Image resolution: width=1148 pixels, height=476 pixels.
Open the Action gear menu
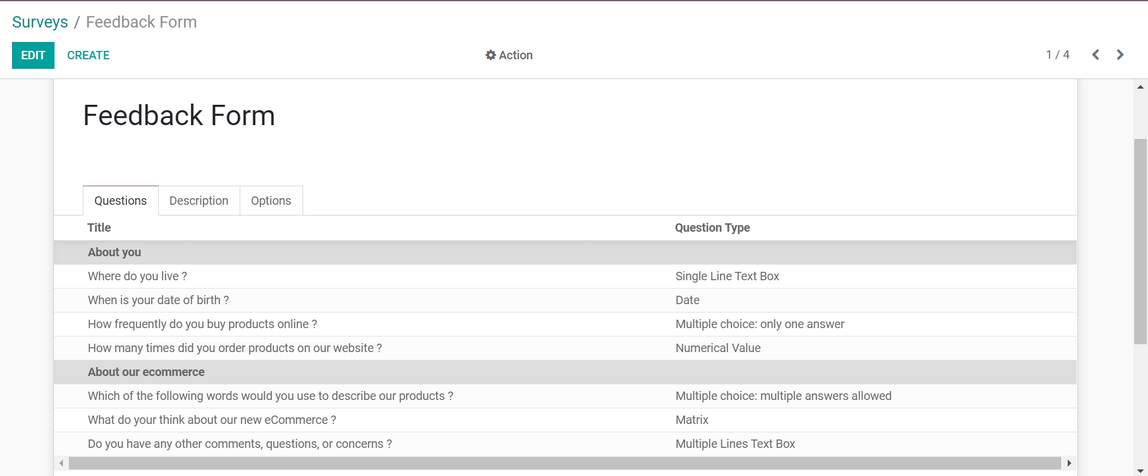click(x=509, y=55)
